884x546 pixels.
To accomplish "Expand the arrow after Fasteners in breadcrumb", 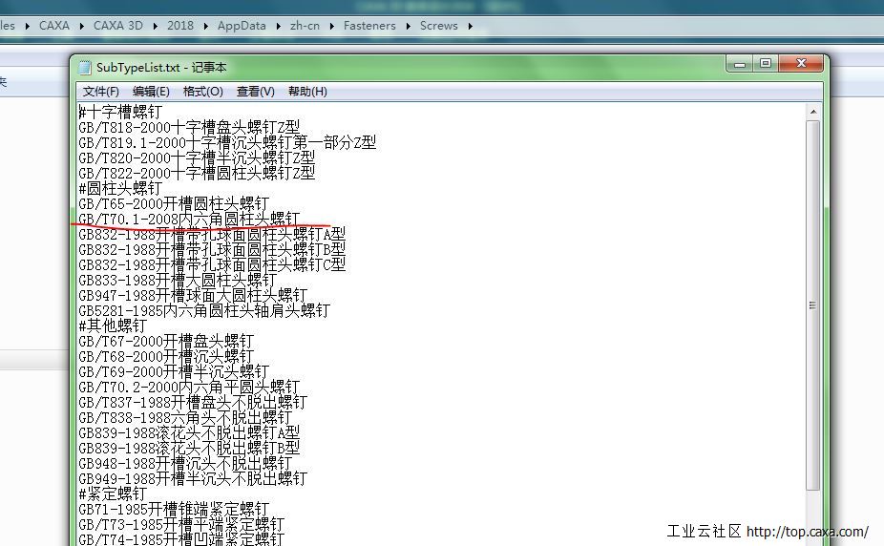I will (x=409, y=26).
